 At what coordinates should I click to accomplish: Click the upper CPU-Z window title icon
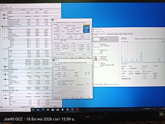point(53,20)
